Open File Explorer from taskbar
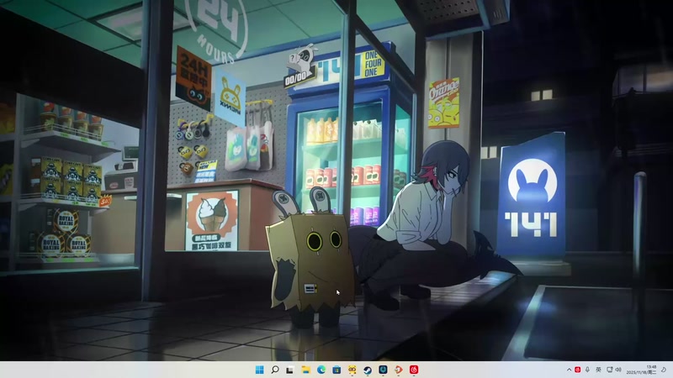The height and width of the screenshot is (378, 673). coord(305,370)
